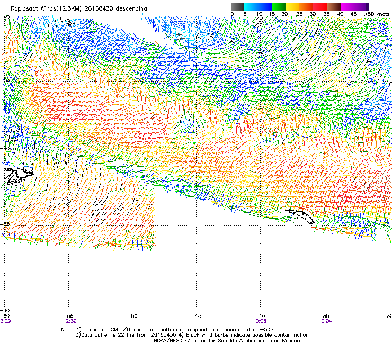
Task: Click the '-60' longitude axis label
Action: [5, 316]
